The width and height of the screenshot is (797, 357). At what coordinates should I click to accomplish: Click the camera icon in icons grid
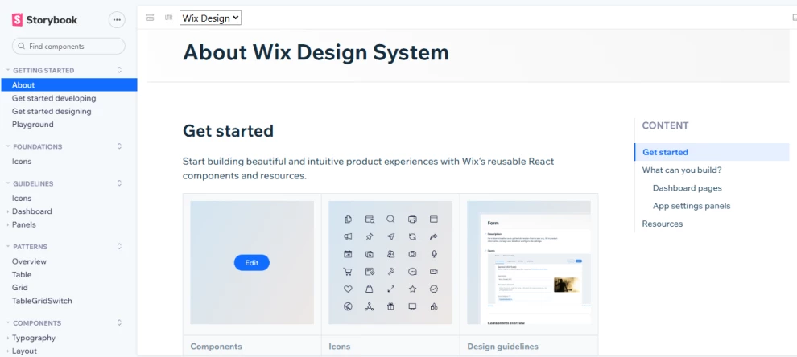click(x=412, y=254)
